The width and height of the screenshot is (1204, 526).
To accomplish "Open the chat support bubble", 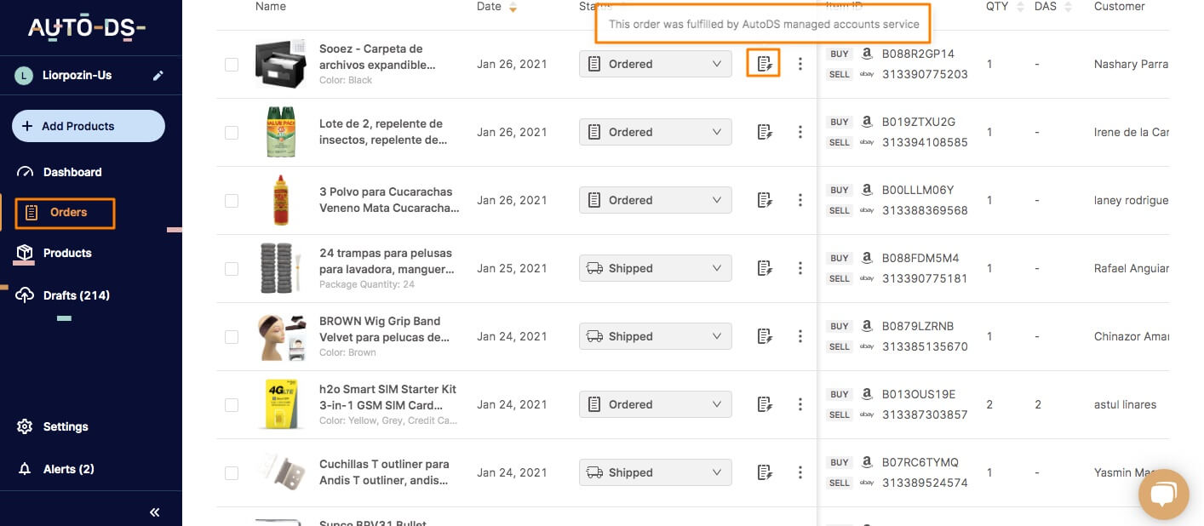I will point(1162,494).
